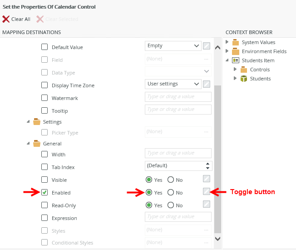This screenshot has width=296, height=250.
Task: Check the Watermark checkbox
Action: tap(44, 98)
